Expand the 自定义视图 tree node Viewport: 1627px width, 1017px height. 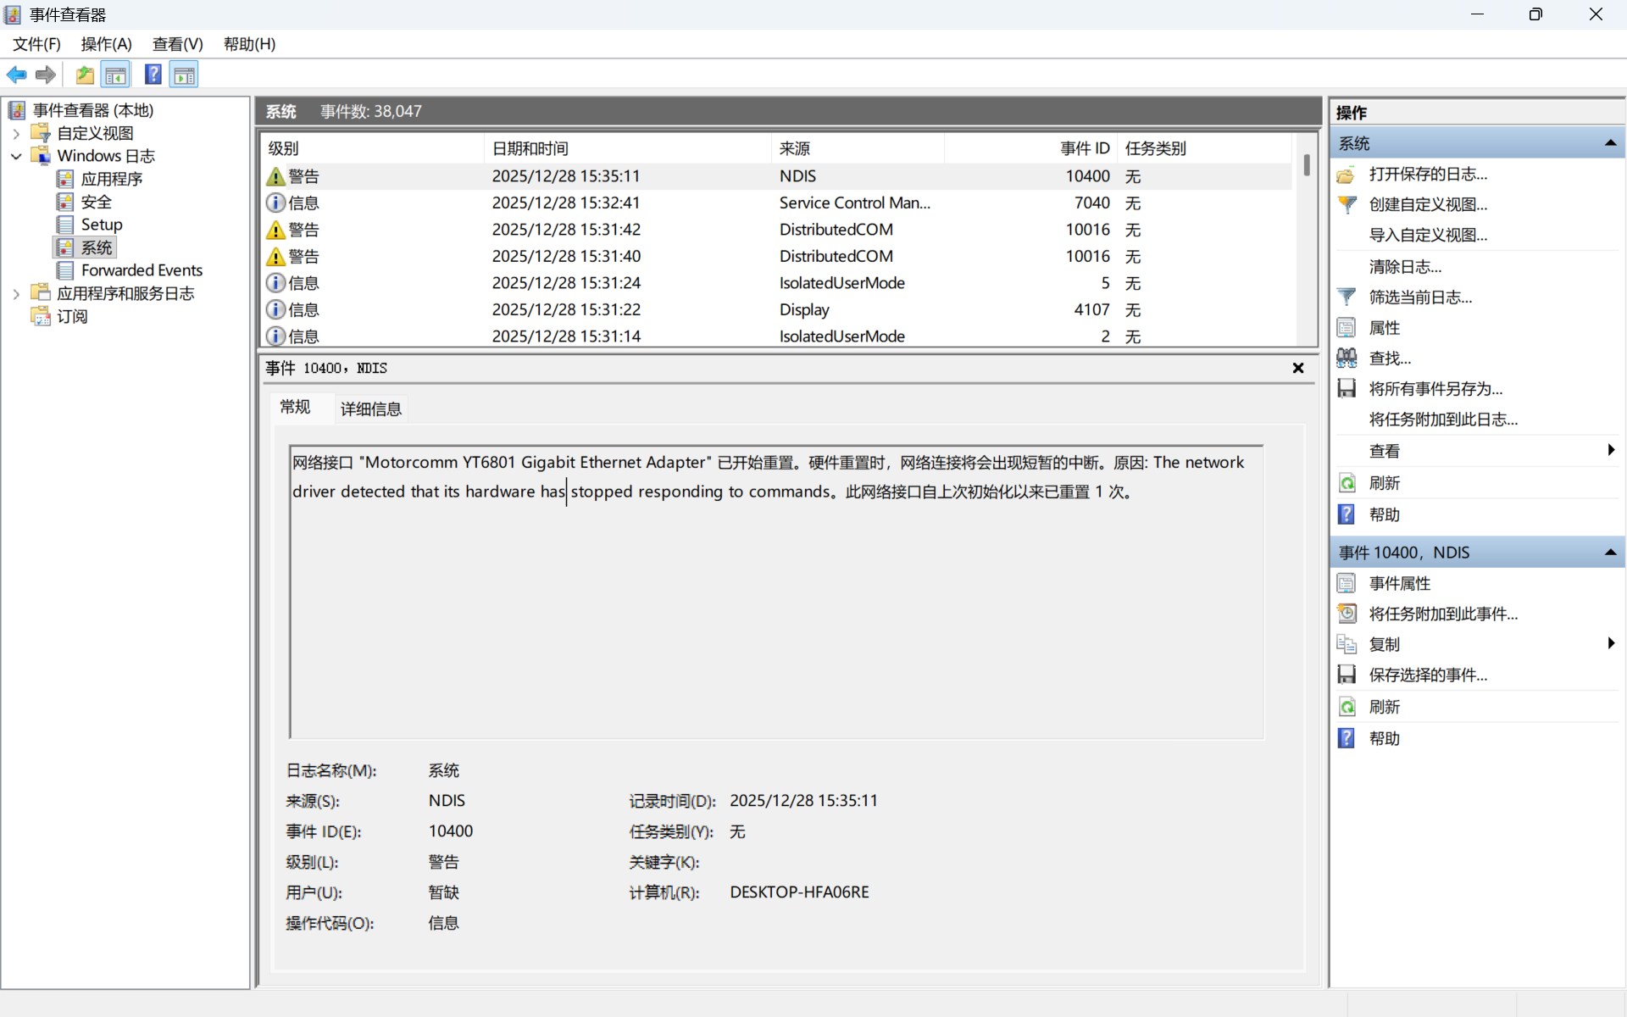click(x=16, y=134)
